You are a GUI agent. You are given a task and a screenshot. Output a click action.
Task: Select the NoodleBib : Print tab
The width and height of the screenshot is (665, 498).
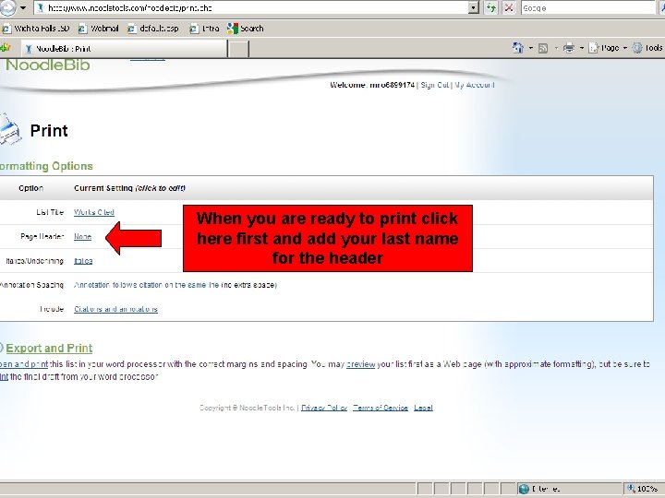tap(124, 49)
